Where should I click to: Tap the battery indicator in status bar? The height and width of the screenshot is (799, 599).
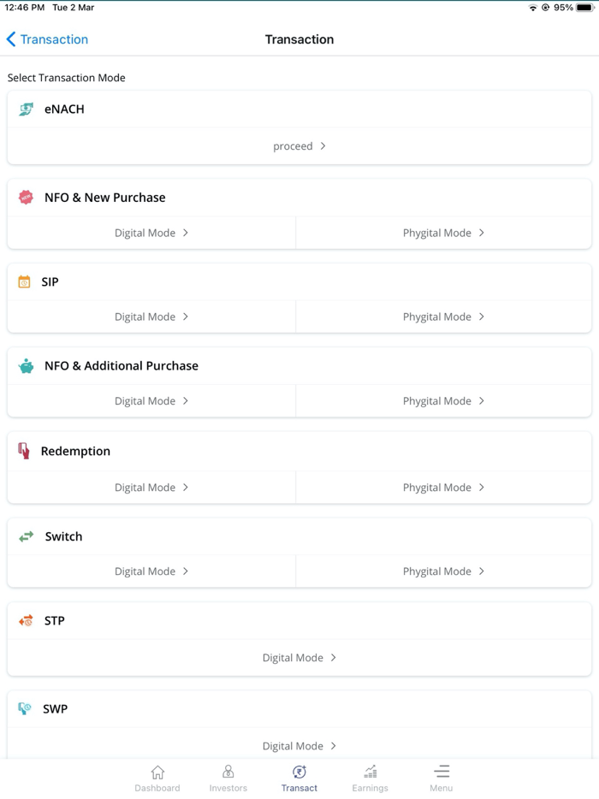pyautogui.click(x=584, y=7)
